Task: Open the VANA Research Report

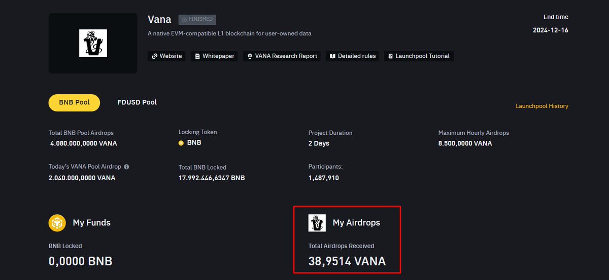Action: (x=282, y=56)
